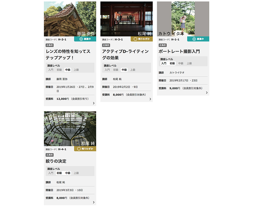Click the 募集中 badge on course H-2-1
The height and width of the screenshot is (209, 255).
click(x=85, y=39)
